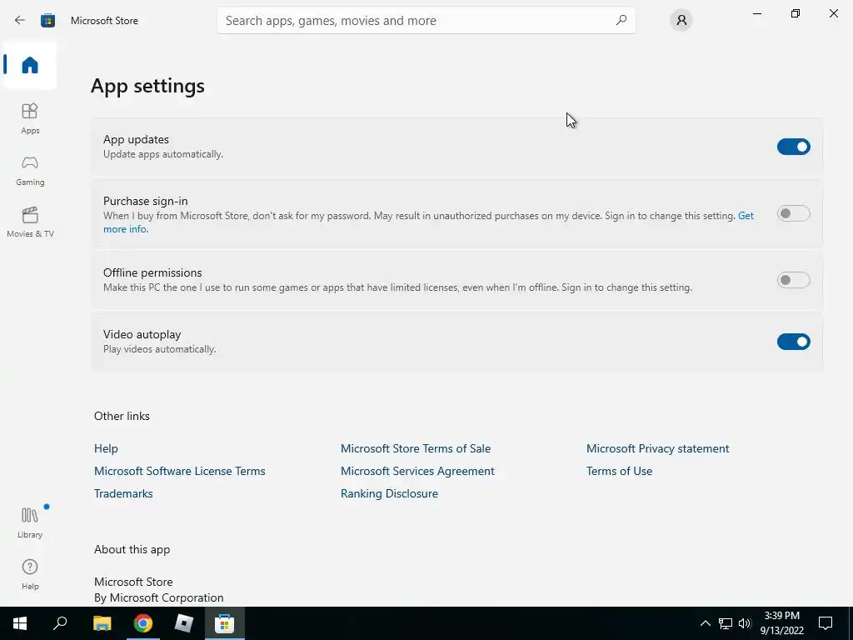Click the About this app heading

coord(132,550)
